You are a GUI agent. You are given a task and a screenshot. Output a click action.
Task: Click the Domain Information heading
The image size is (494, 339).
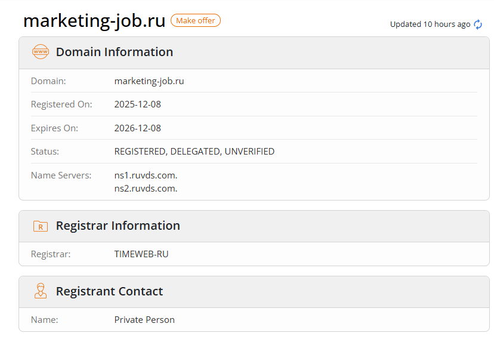click(x=115, y=52)
